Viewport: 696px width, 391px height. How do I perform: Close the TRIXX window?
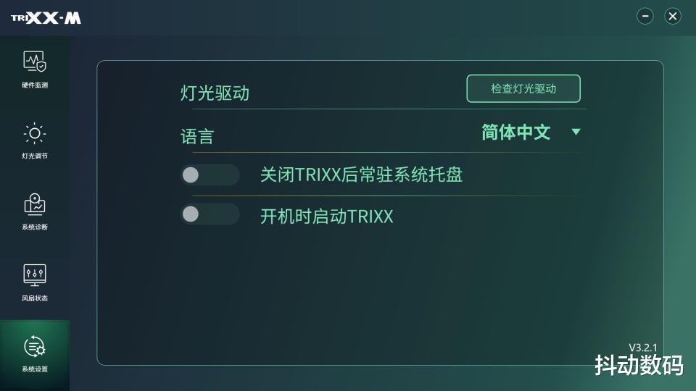(673, 16)
